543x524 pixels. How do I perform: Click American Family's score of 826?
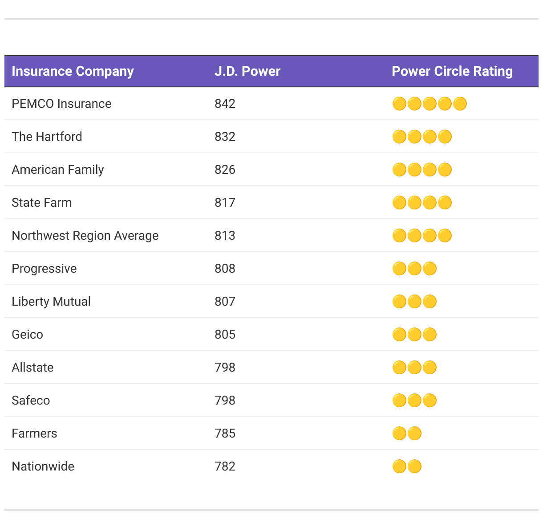(225, 170)
